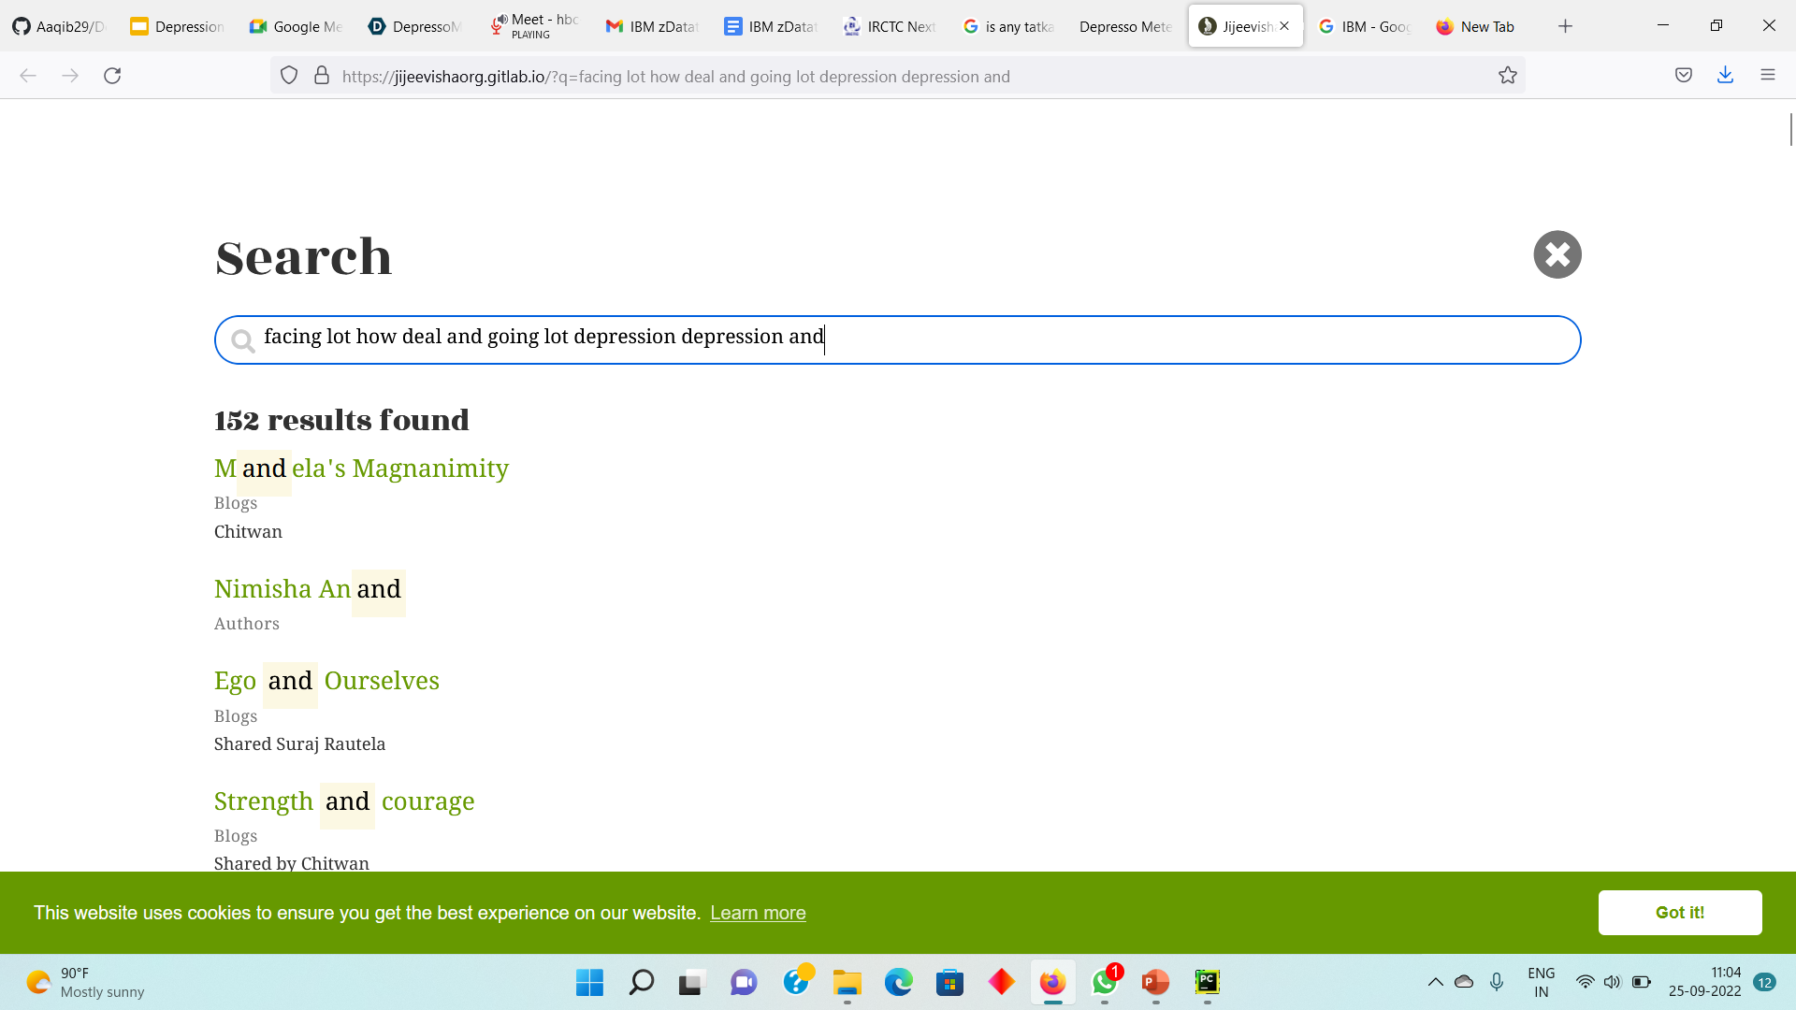Save page to Pocket
Viewport: 1796px width, 1010px height.
pyautogui.click(x=1683, y=76)
